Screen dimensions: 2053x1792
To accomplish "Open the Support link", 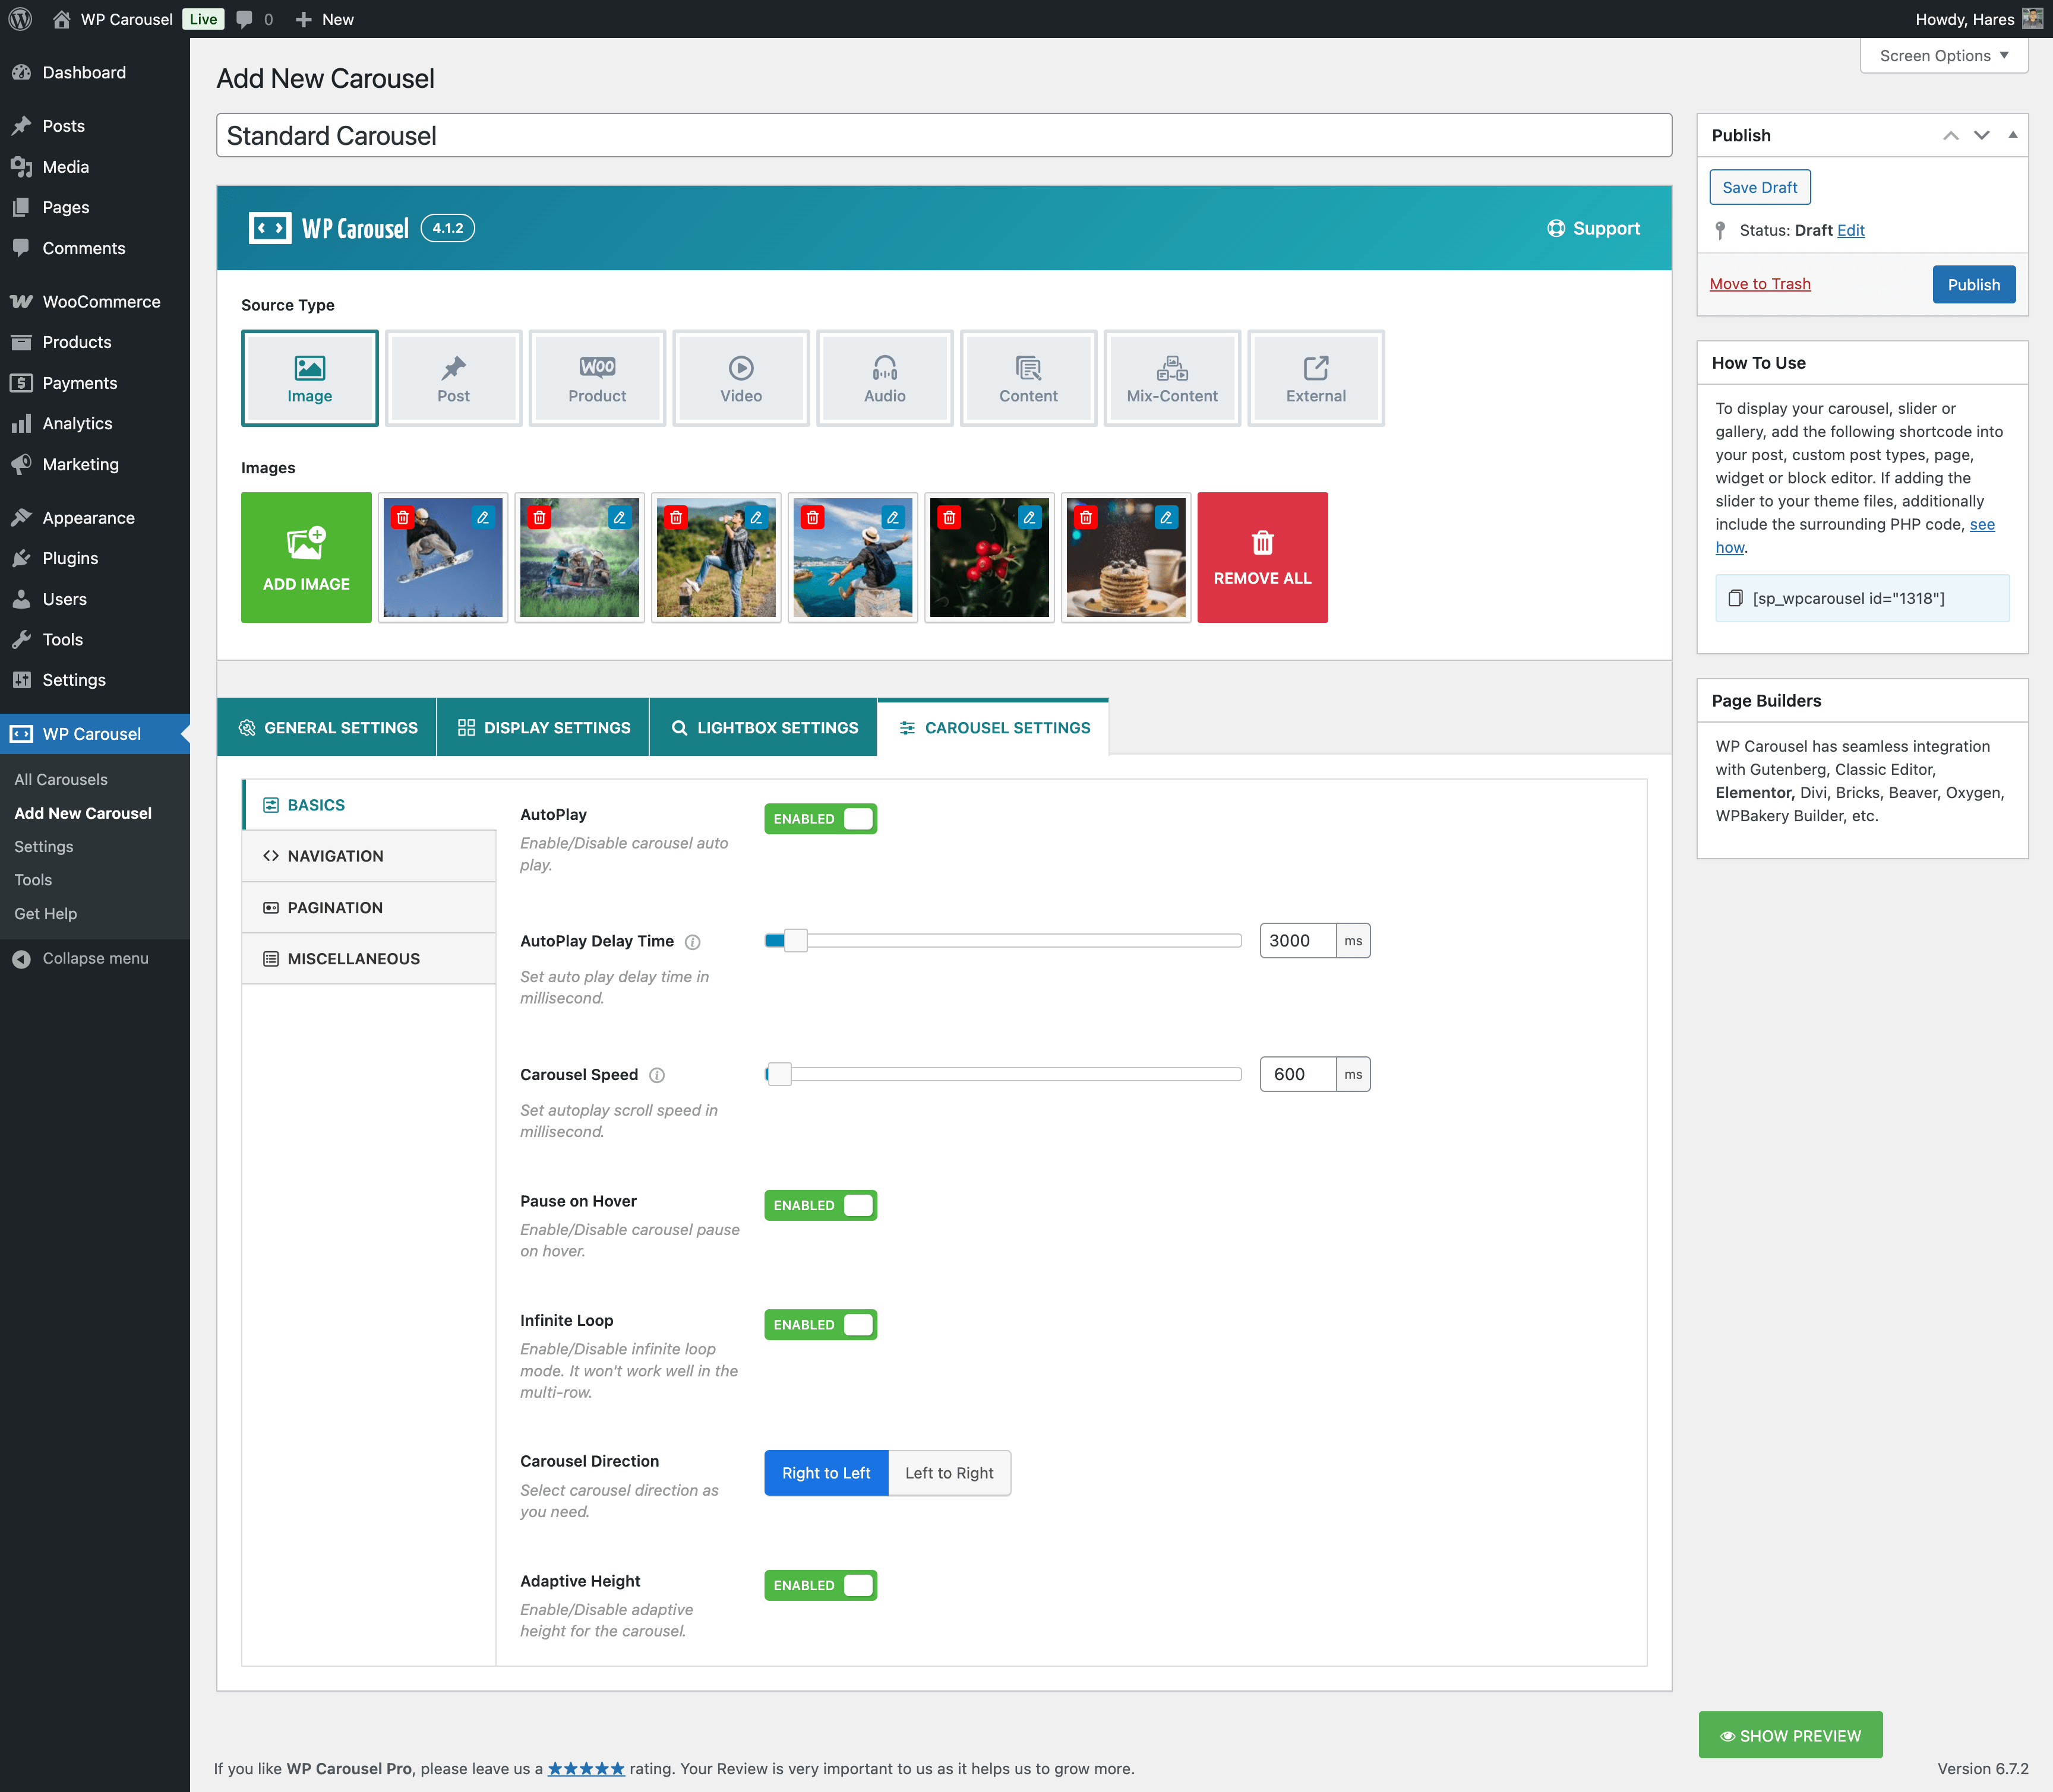I will 1594,228.
